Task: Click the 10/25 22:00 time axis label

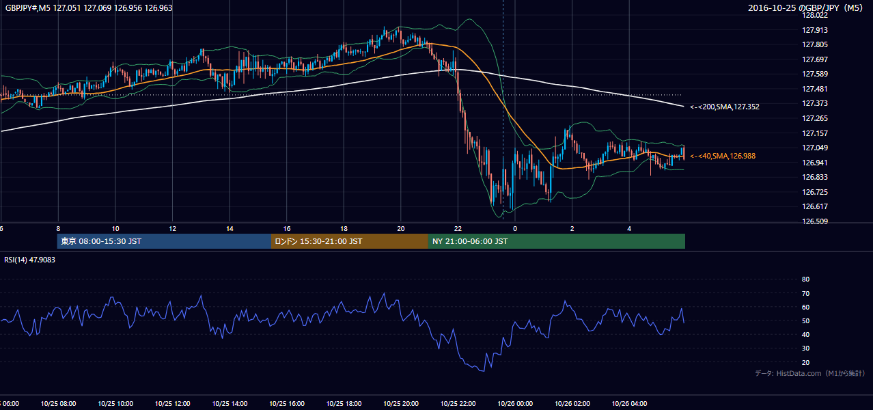Action: tap(458, 404)
